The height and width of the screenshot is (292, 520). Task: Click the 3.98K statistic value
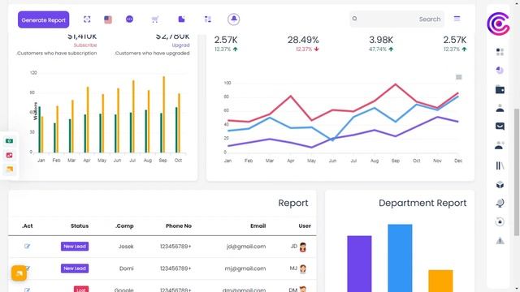[381, 40]
